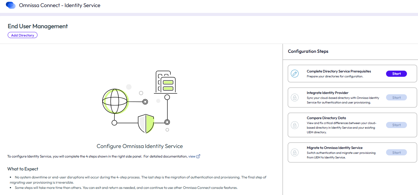Start Complete Directory Service Prerequisites step

[x=397, y=74]
